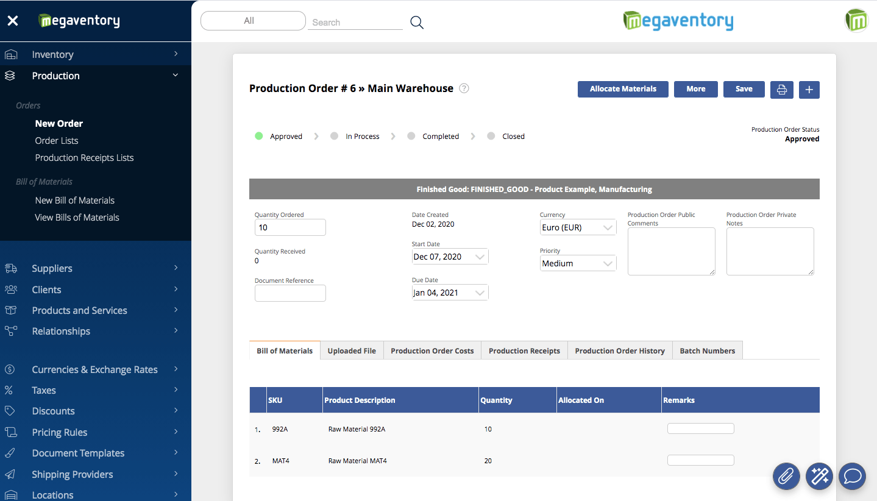This screenshot has width=877, height=501.
Task: Select the Taxes percent icon in the sidebar
Action: (x=10, y=390)
